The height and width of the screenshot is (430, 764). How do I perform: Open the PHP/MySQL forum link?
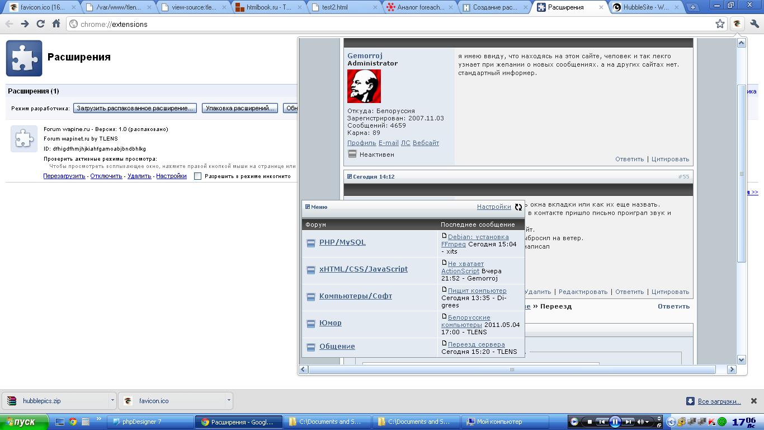tap(342, 242)
